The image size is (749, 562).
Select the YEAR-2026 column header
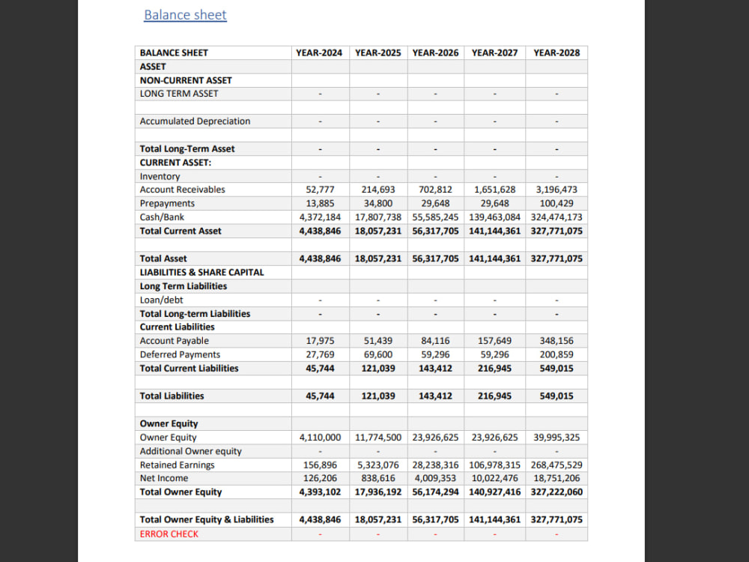pyautogui.click(x=435, y=52)
